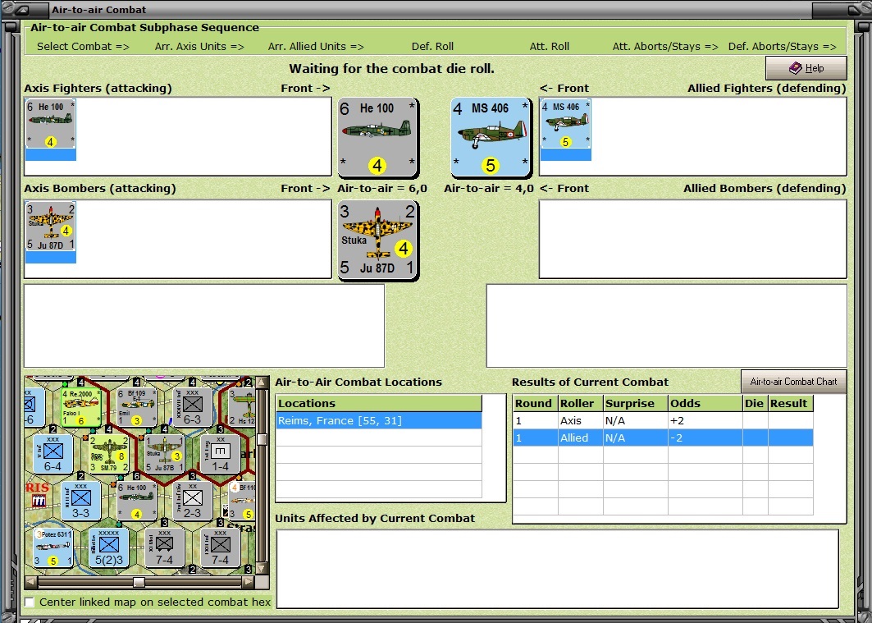This screenshot has height=623, width=872.
Task: Click the Def. Roll subphase step
Action: pyautogui.click(x=432, y=46)
